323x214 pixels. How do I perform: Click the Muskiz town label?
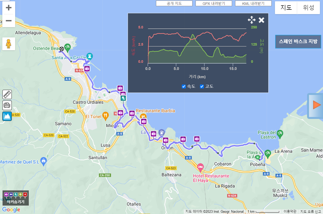point(280,196)
